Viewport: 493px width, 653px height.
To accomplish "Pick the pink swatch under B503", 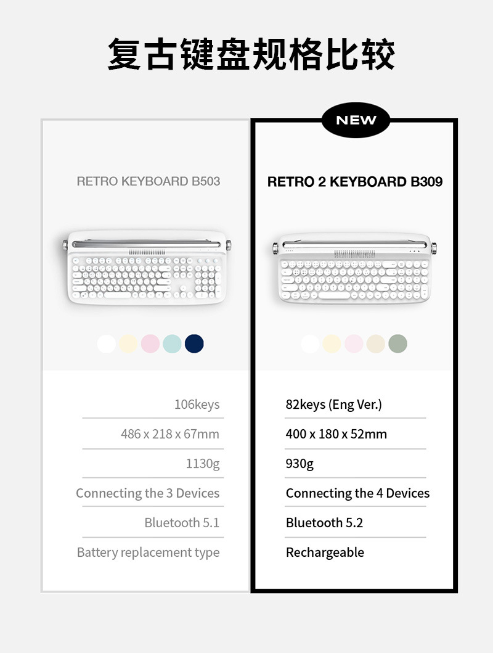I will (150, 344).
